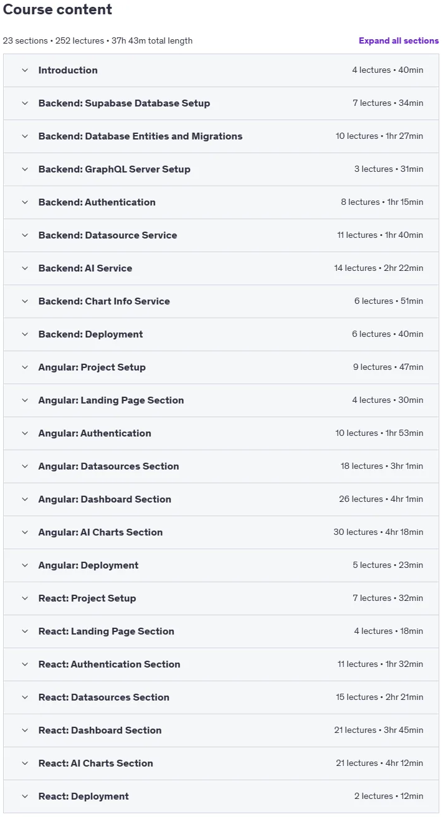
Task: Select Angular: AI Charts Section title
Action: 100,532
